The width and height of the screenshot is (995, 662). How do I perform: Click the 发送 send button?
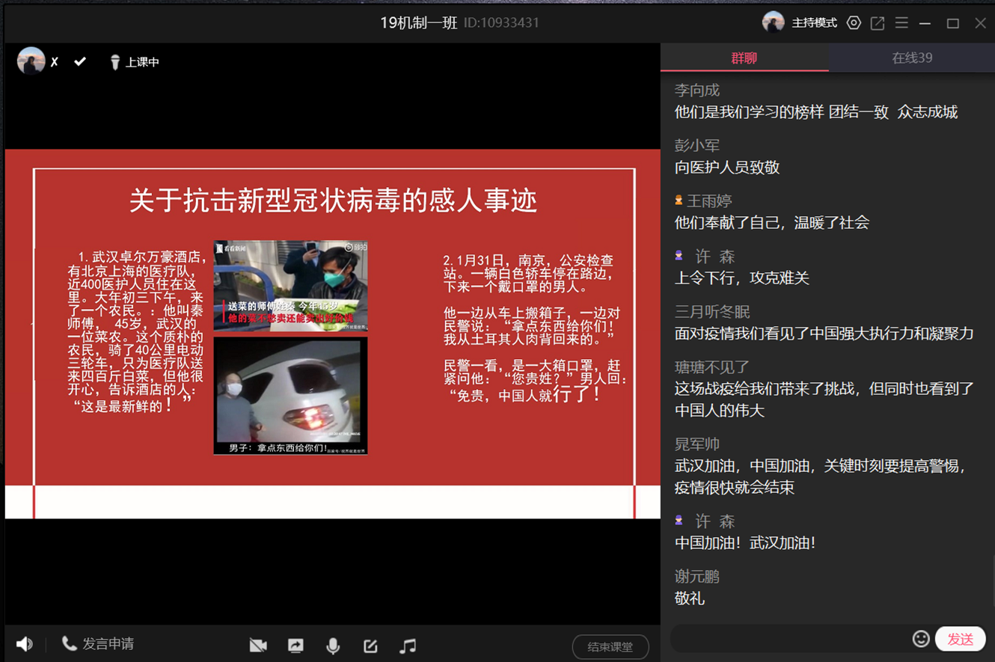click(x=960, y=639)
